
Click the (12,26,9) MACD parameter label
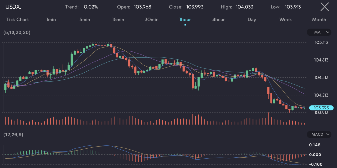(x=13, y=135)
